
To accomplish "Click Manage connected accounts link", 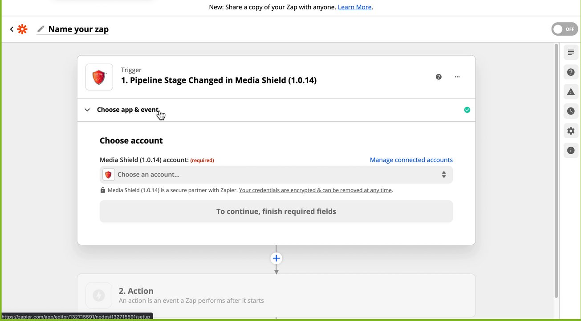I will [411, 160].
